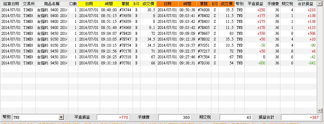
Task: Click the +550 closing profit cell
Action: [x=261, y=33]
